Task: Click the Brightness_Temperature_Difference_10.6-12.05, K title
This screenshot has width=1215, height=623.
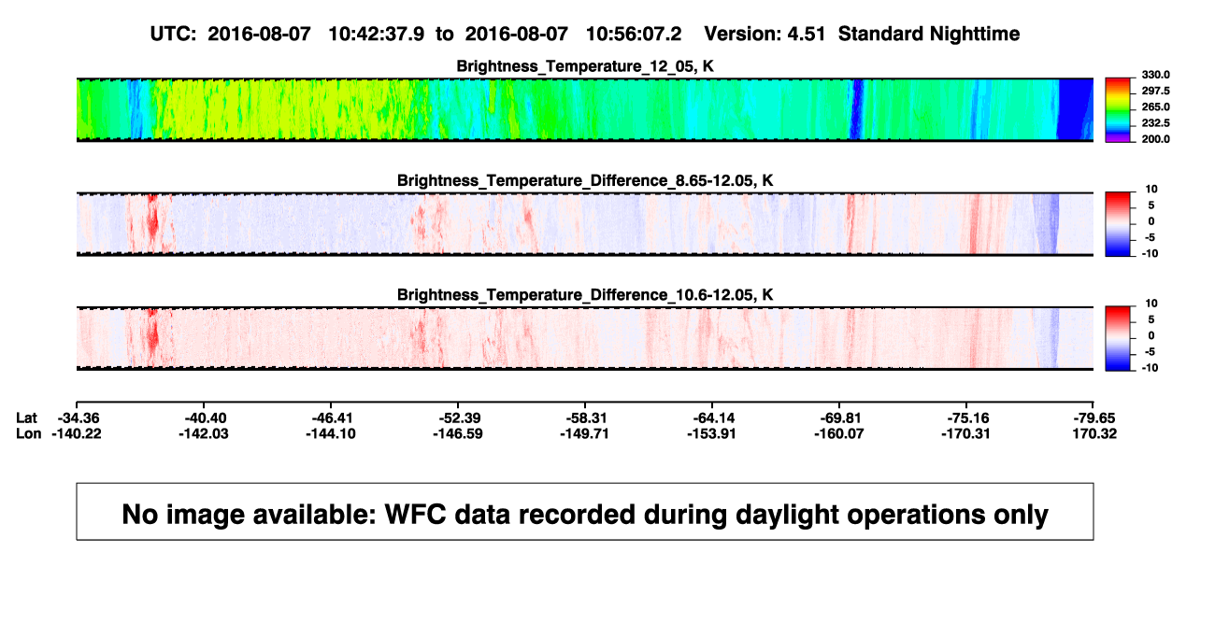Action: [585, 295]
